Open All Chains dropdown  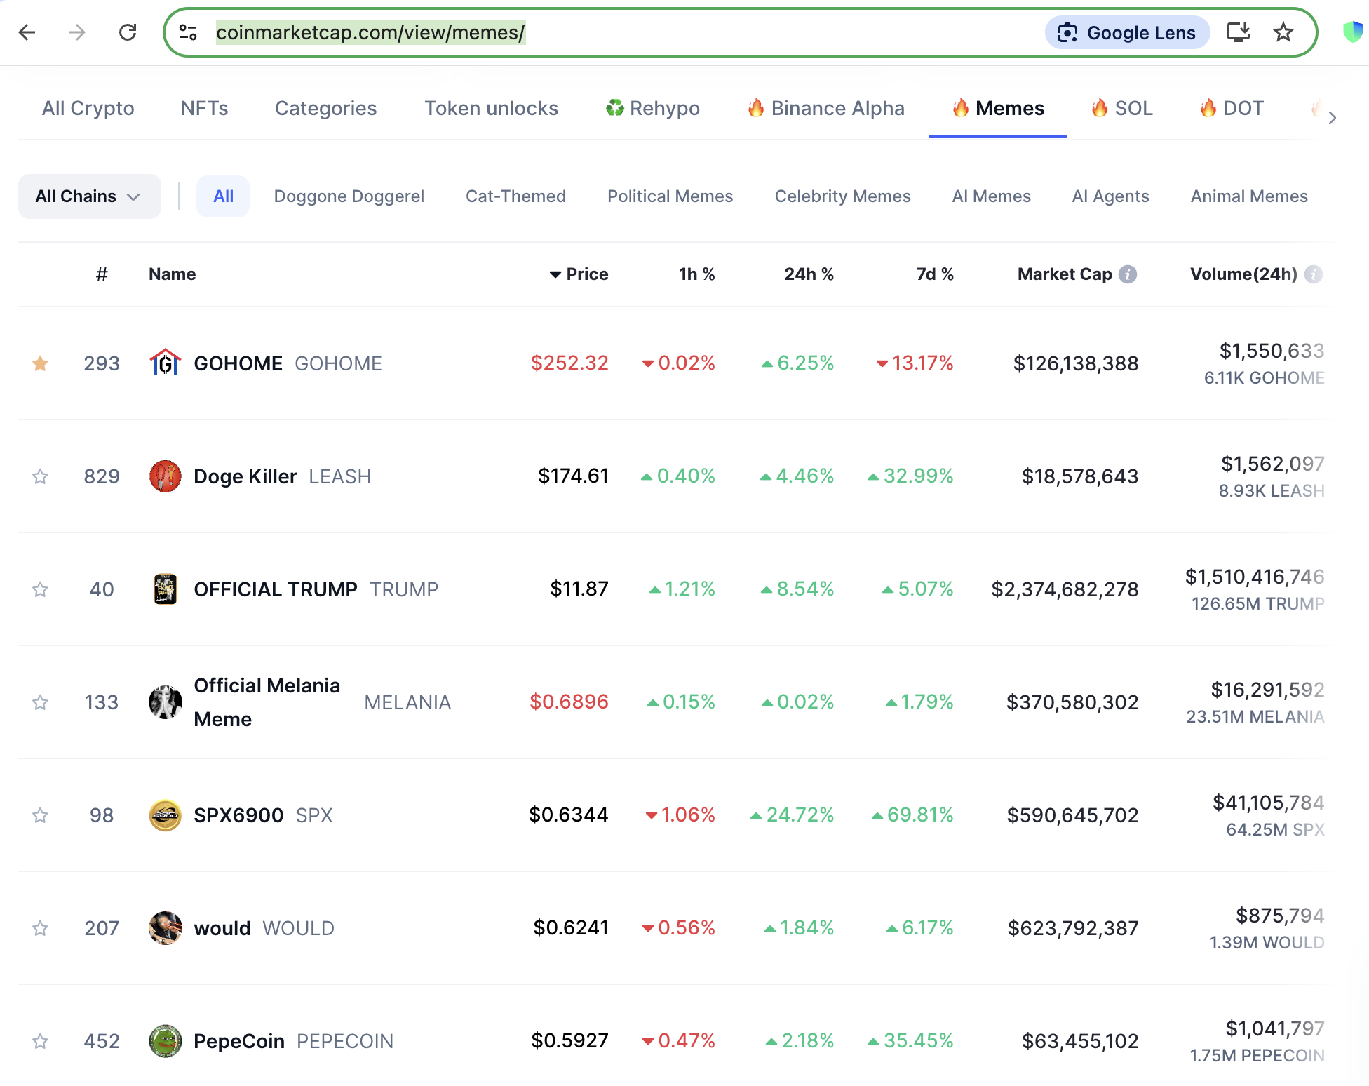[89, 196]
